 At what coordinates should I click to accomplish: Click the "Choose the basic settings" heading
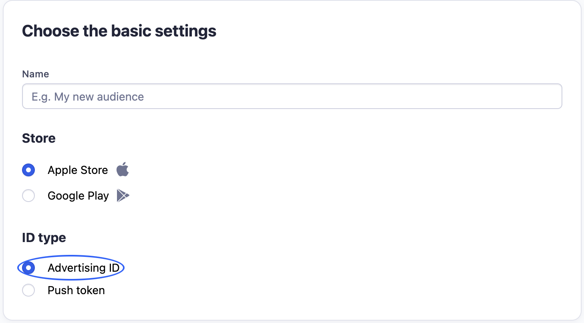119,31
